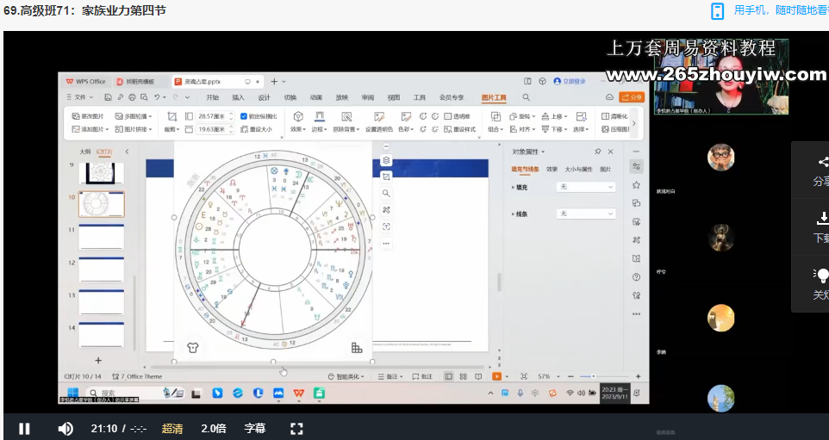Open 放映 ribbon tab
Screen dimensions: 829x440
pyautogui.click(x=342, y=97)
